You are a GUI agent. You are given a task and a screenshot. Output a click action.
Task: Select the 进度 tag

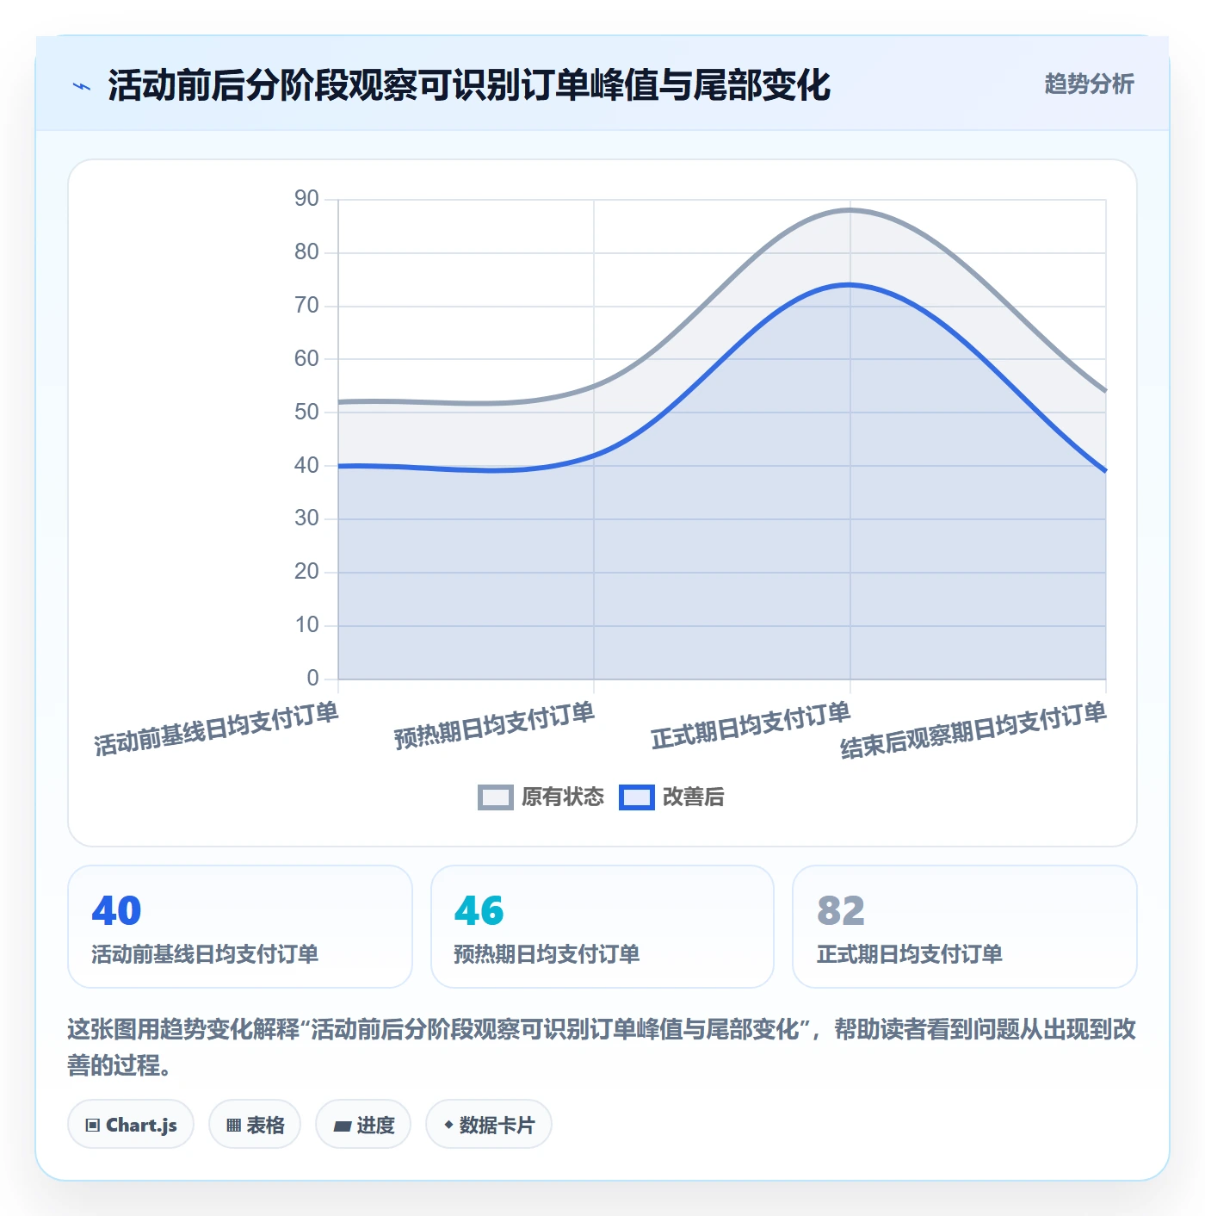363,1124
